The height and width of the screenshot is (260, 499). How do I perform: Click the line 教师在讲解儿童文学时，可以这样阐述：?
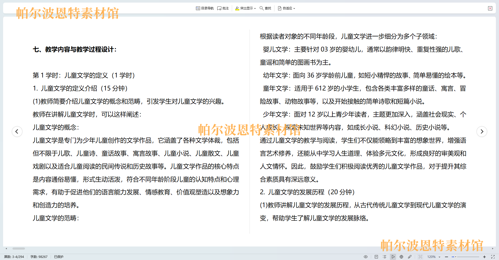coord(87,114)
